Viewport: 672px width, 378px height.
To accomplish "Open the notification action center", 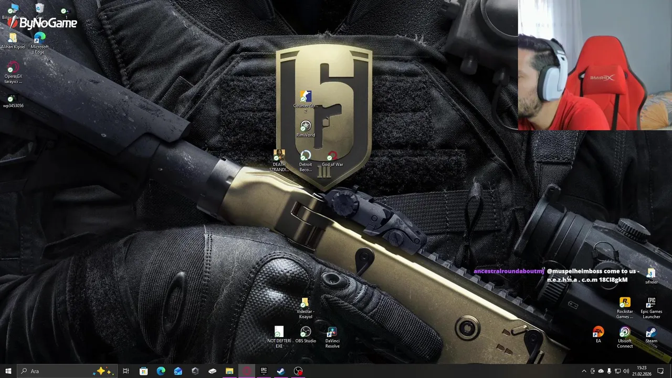I will (x=660, y=371).
